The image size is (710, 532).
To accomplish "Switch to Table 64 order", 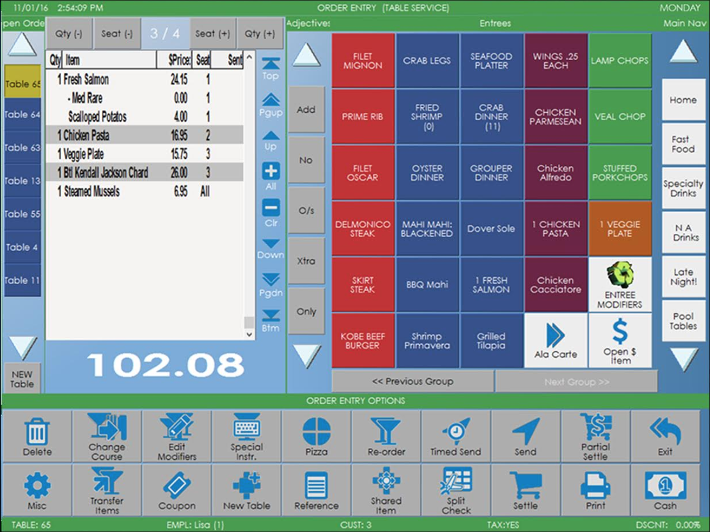I will tap(22, 115).
